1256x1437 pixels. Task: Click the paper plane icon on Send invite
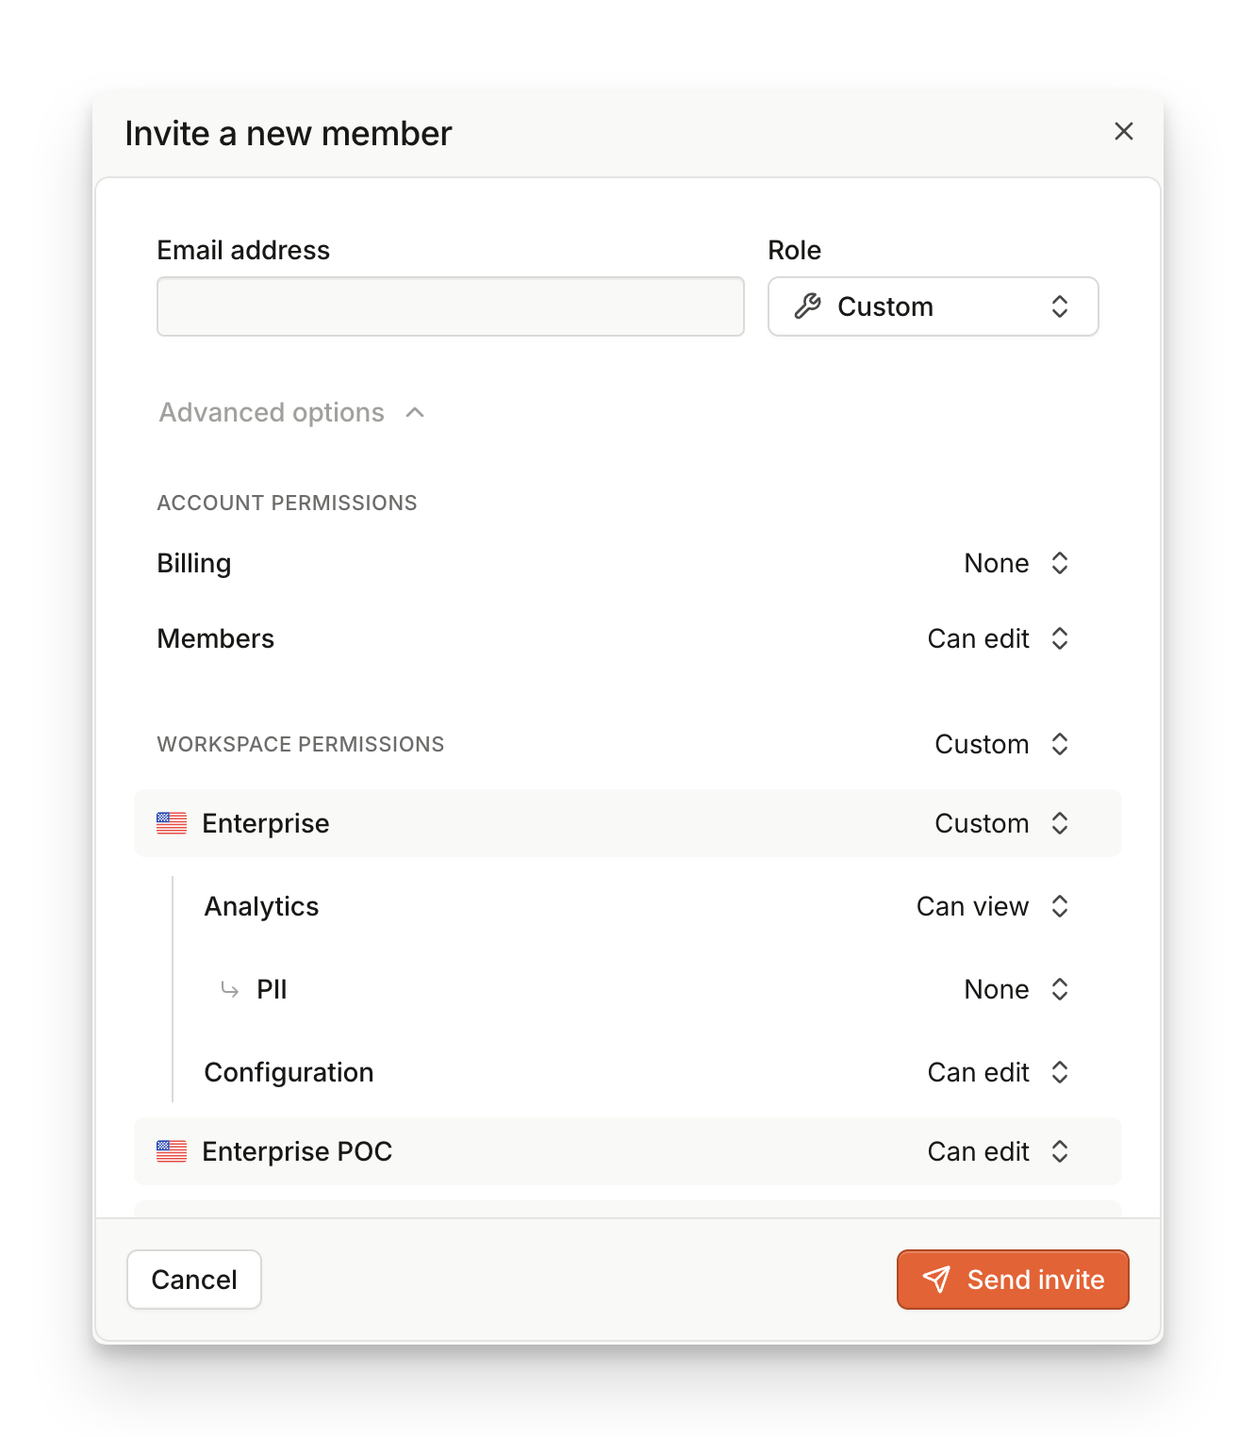click(x=936, y=1280)
